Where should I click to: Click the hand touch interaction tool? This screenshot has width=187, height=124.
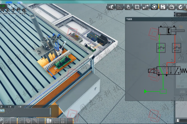pos(128,7)
